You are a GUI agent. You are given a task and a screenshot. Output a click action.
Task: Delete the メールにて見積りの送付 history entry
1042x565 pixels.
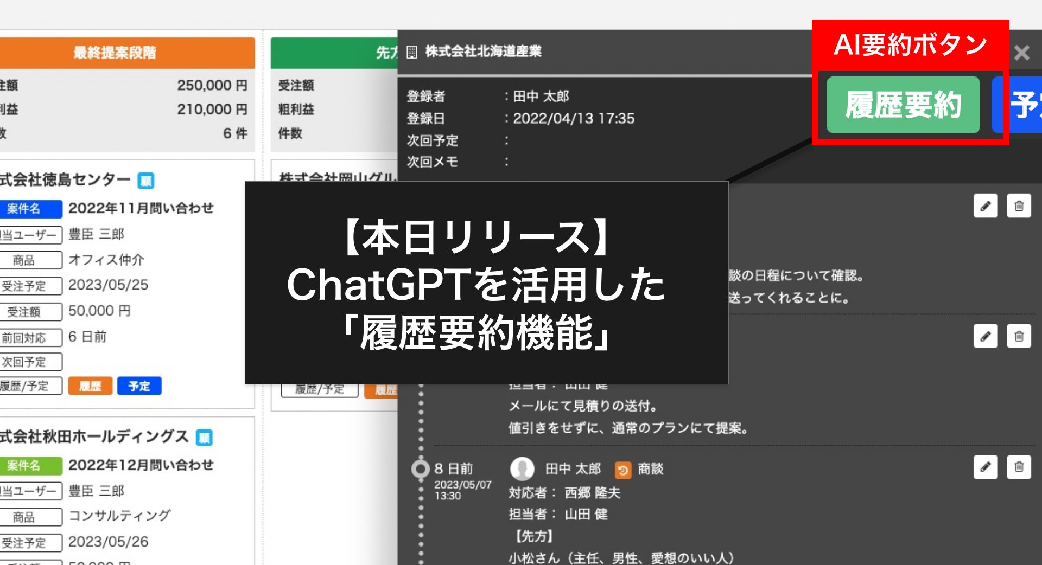pos(1019,336)
